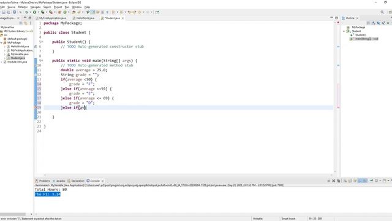Expand module-info.java tree node

(1, 62)
